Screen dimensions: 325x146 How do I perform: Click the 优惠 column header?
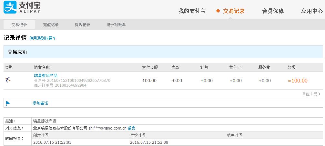point(175,67)
